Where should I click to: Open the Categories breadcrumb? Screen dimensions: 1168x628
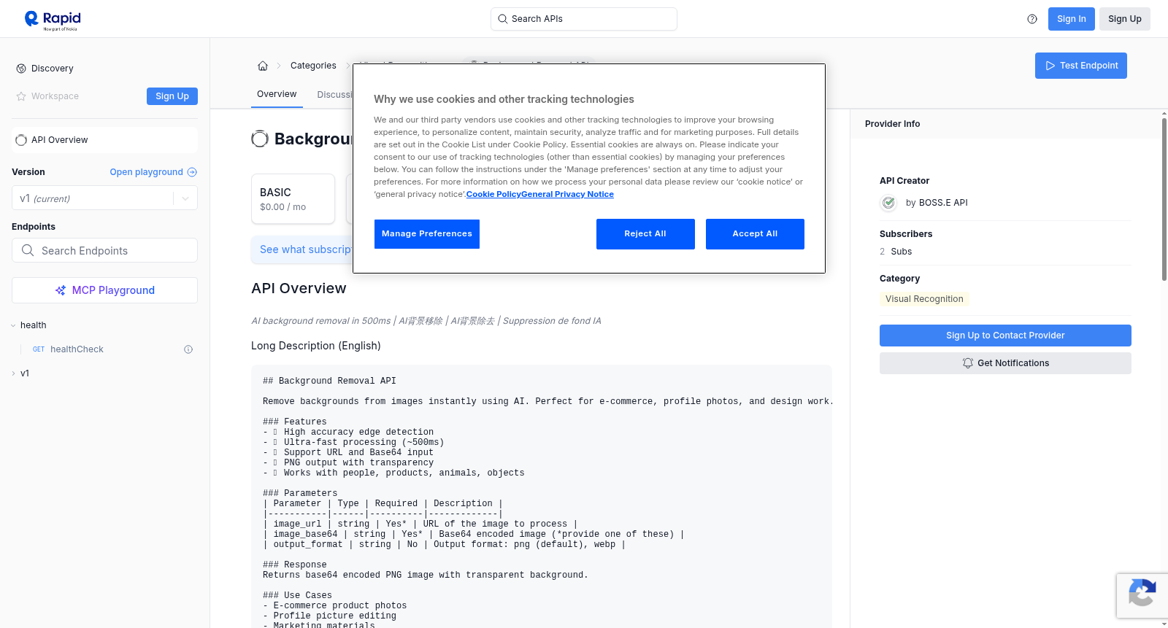pyautogui.click(x=313, y=66)
